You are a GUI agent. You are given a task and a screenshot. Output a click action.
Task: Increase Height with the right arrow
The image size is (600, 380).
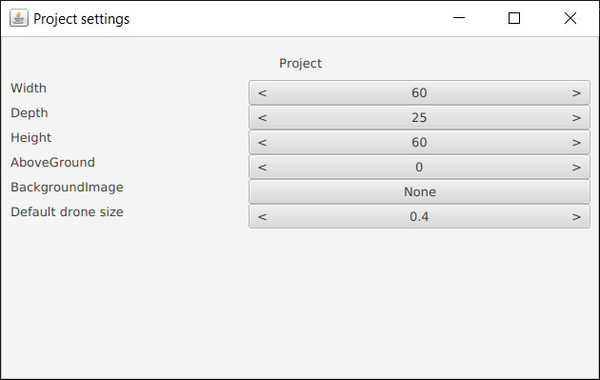pyautogui.click(x=576, y=143)
